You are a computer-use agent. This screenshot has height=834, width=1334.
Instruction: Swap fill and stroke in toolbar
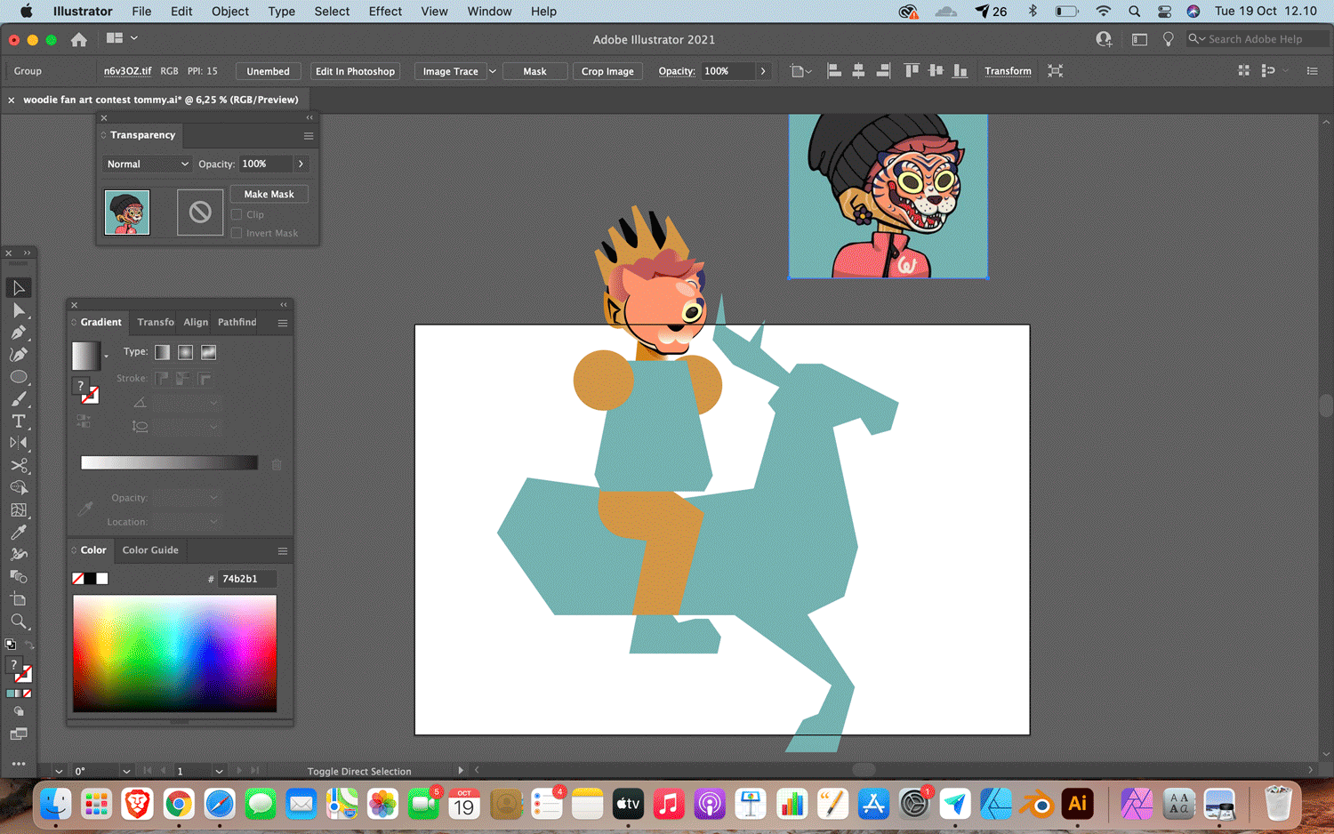coord(28,645)
